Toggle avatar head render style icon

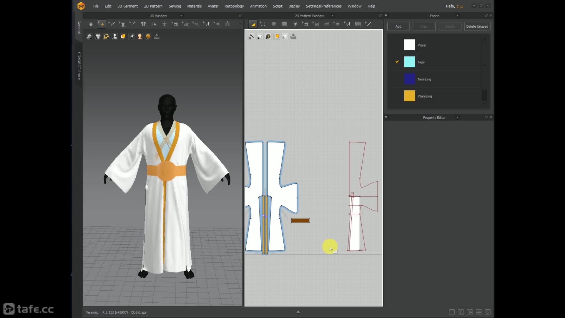click(140, 37)
